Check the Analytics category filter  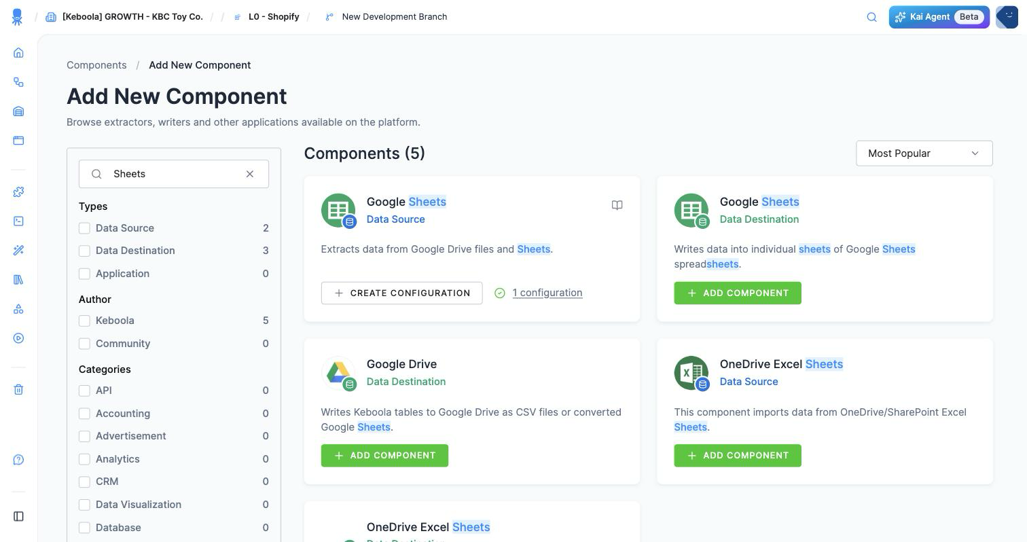[x=84, y=459]
